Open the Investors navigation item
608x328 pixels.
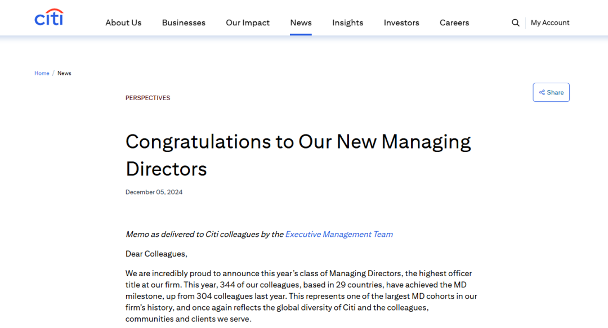[401, 23]
